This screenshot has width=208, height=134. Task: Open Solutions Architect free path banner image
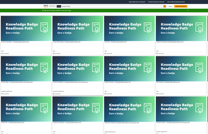[x=130, y=69]
